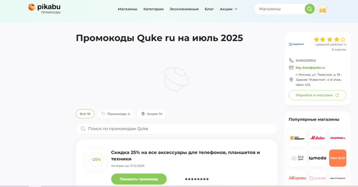
Task: Click the Активен до 31.12.2025 text
Action: 128,166
